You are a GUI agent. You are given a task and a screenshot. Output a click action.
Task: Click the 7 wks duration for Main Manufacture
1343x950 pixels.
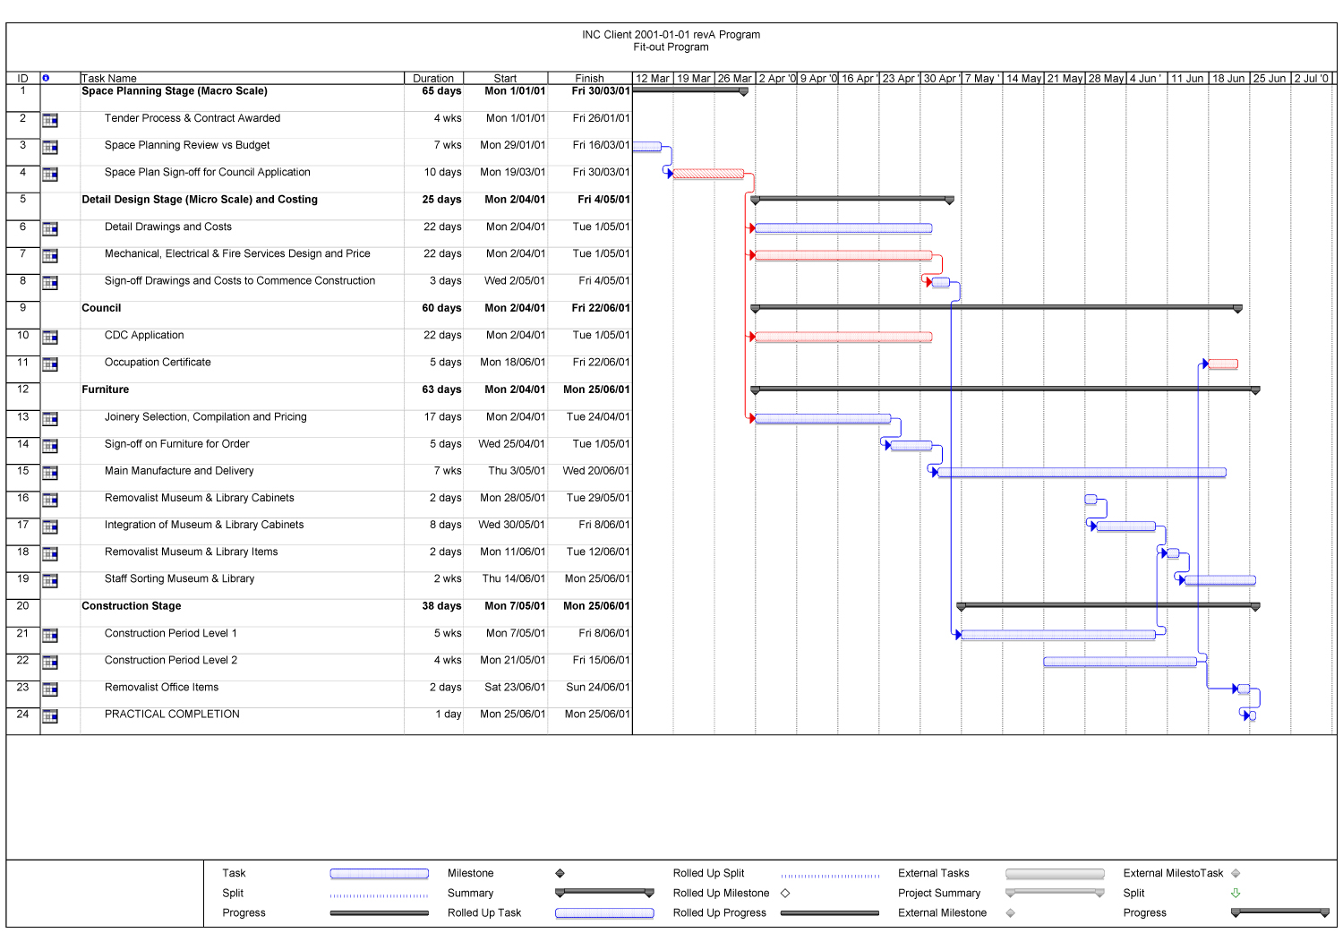tap(448, 471)
